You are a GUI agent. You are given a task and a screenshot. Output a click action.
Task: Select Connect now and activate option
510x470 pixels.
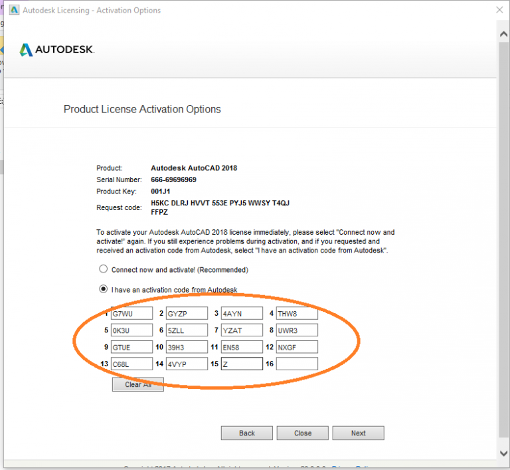pos(103,269)
